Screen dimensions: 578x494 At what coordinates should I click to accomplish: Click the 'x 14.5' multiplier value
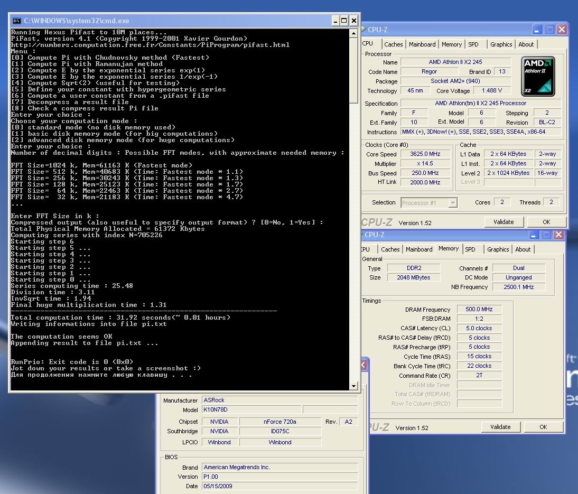click(x=425, y=164)
